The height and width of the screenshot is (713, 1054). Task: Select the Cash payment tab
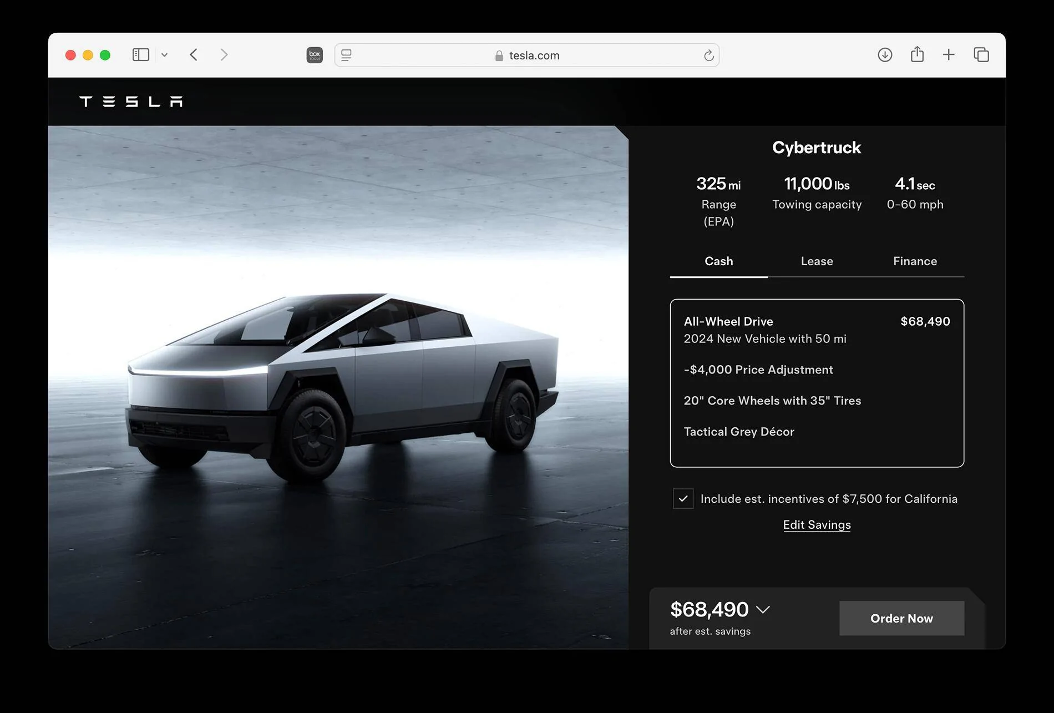(x=718, y=261)
